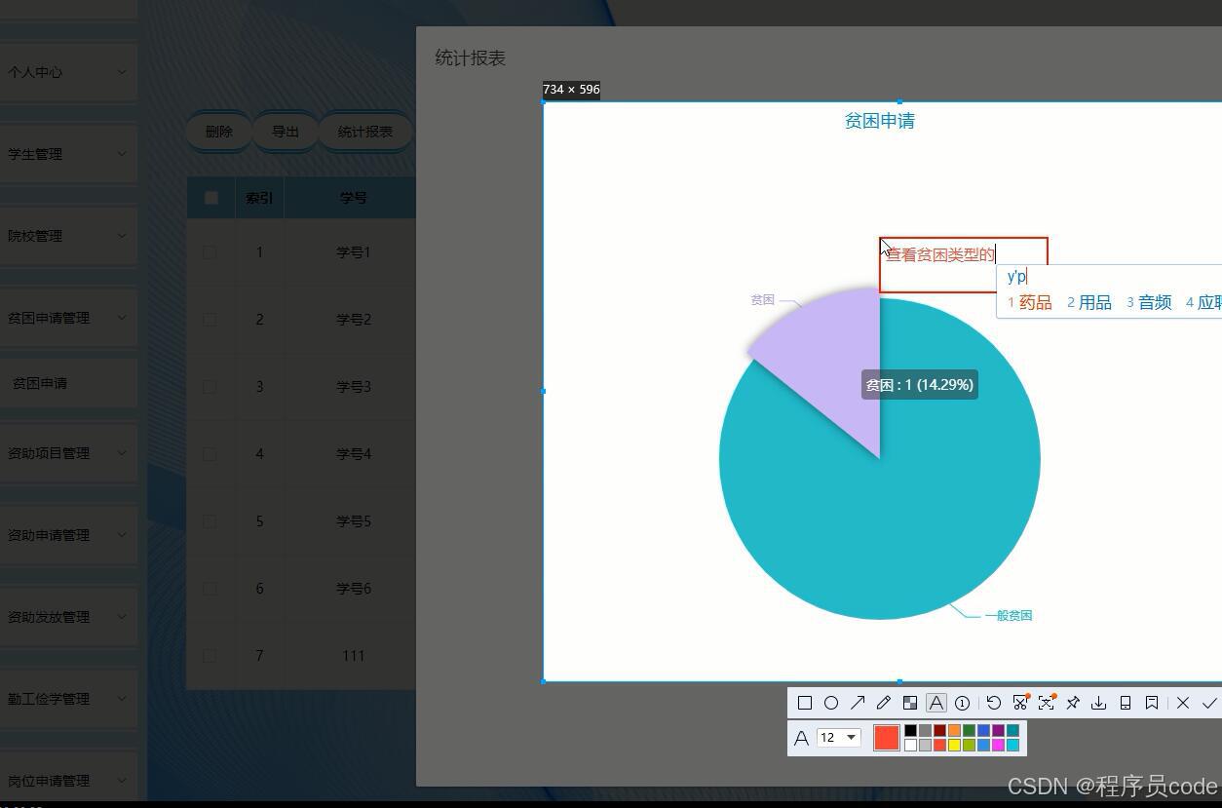This screenshot has height=808, width=1222.
Task: Select the ellipse drawing tool
Action: tap(831, 703)
